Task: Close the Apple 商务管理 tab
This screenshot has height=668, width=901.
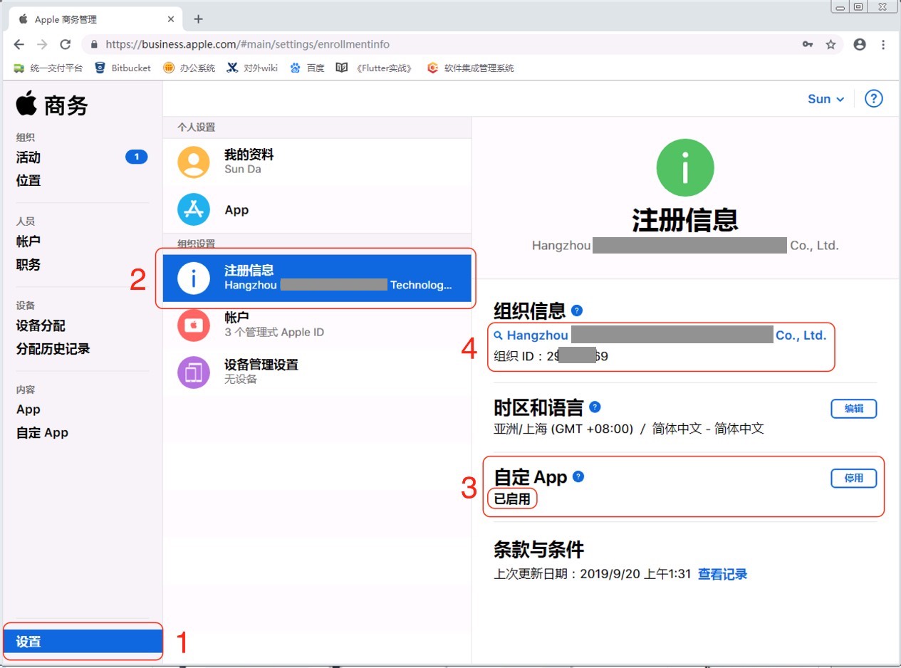Action: click(171, 19)
